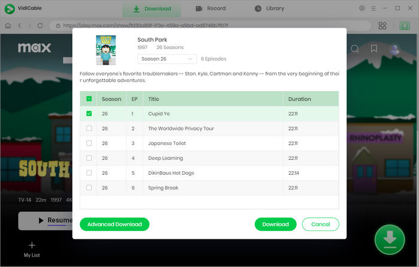419x267 pixels.
Task: Open the hamburger menu icon
Action: pyautogui.click(x=374, y=8)
